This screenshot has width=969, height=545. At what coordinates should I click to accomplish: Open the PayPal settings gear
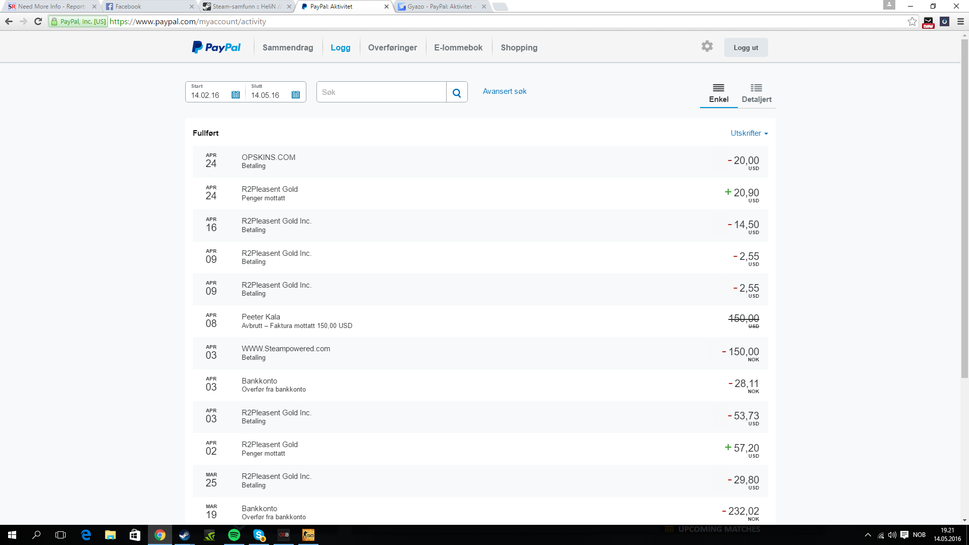coord(707,46)
